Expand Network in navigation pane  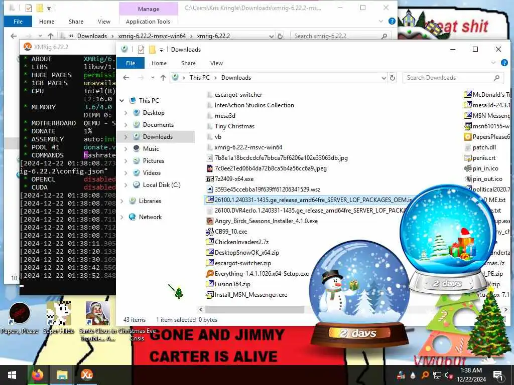[x=122, y=217]
